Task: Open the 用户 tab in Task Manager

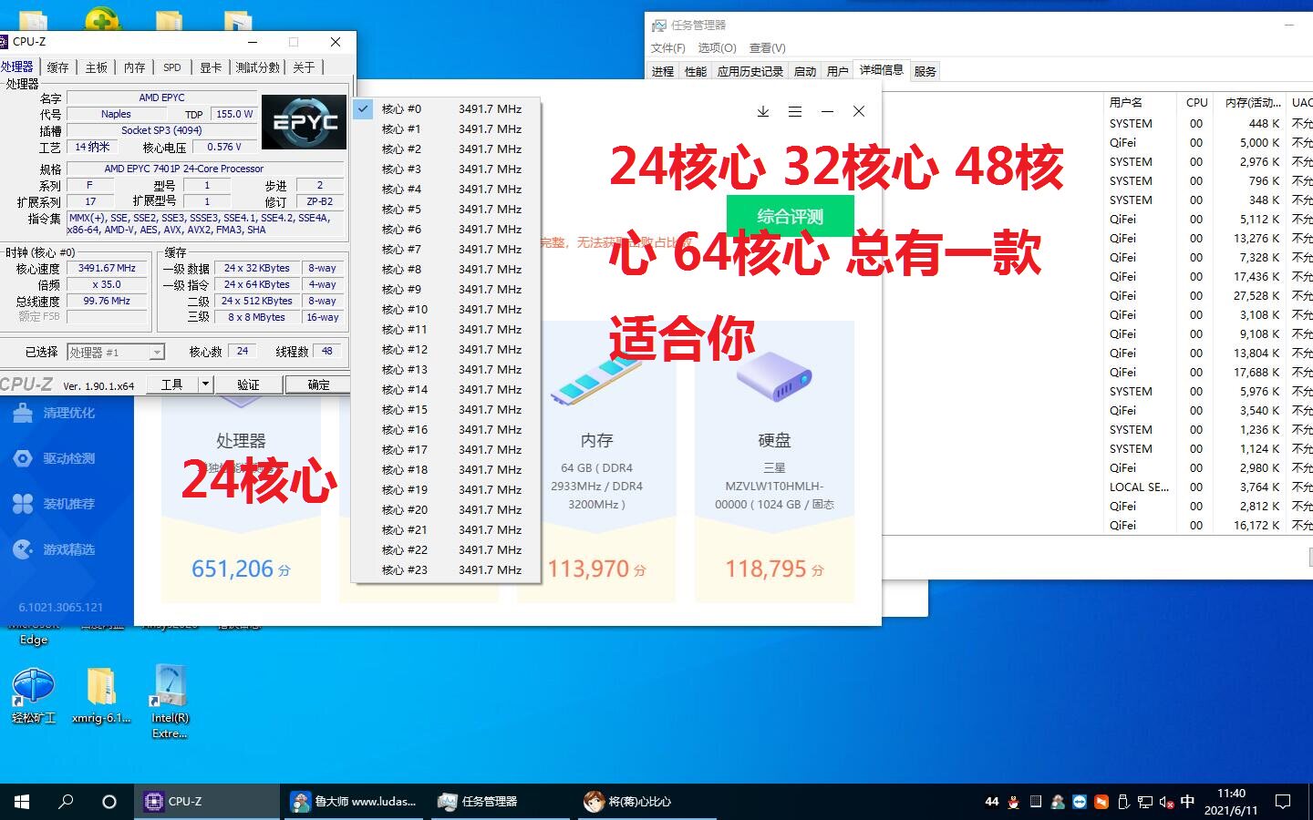Action: point(837,71)
